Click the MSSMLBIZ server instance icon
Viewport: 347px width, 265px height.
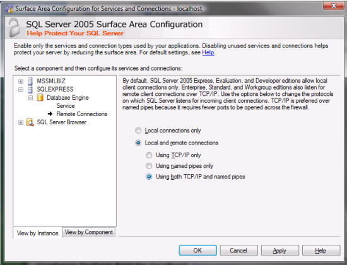30,81
